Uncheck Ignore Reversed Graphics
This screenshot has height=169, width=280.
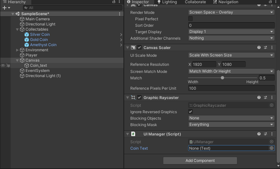pyautogui.click(x=190, y=112)
